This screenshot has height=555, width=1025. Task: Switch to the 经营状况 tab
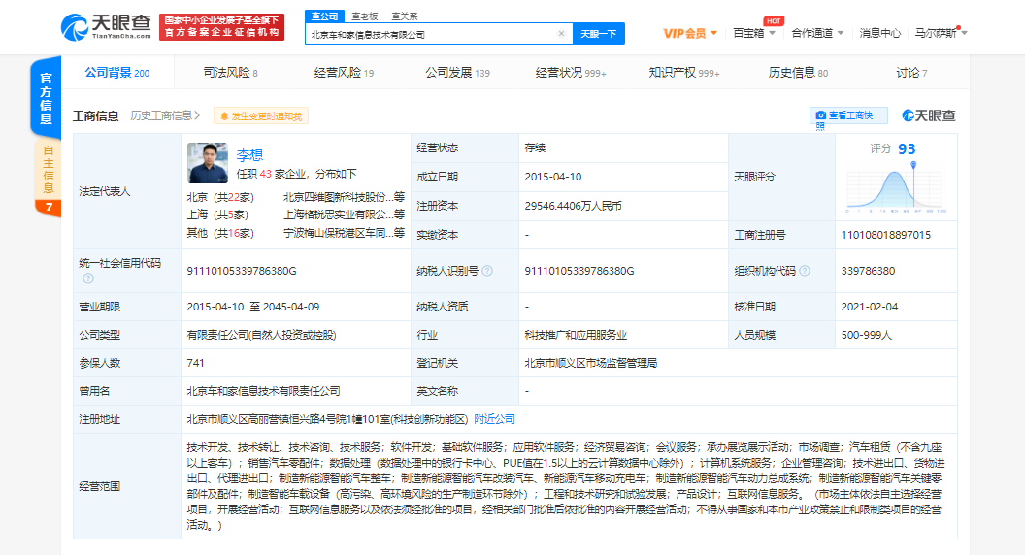pos(571,73)
